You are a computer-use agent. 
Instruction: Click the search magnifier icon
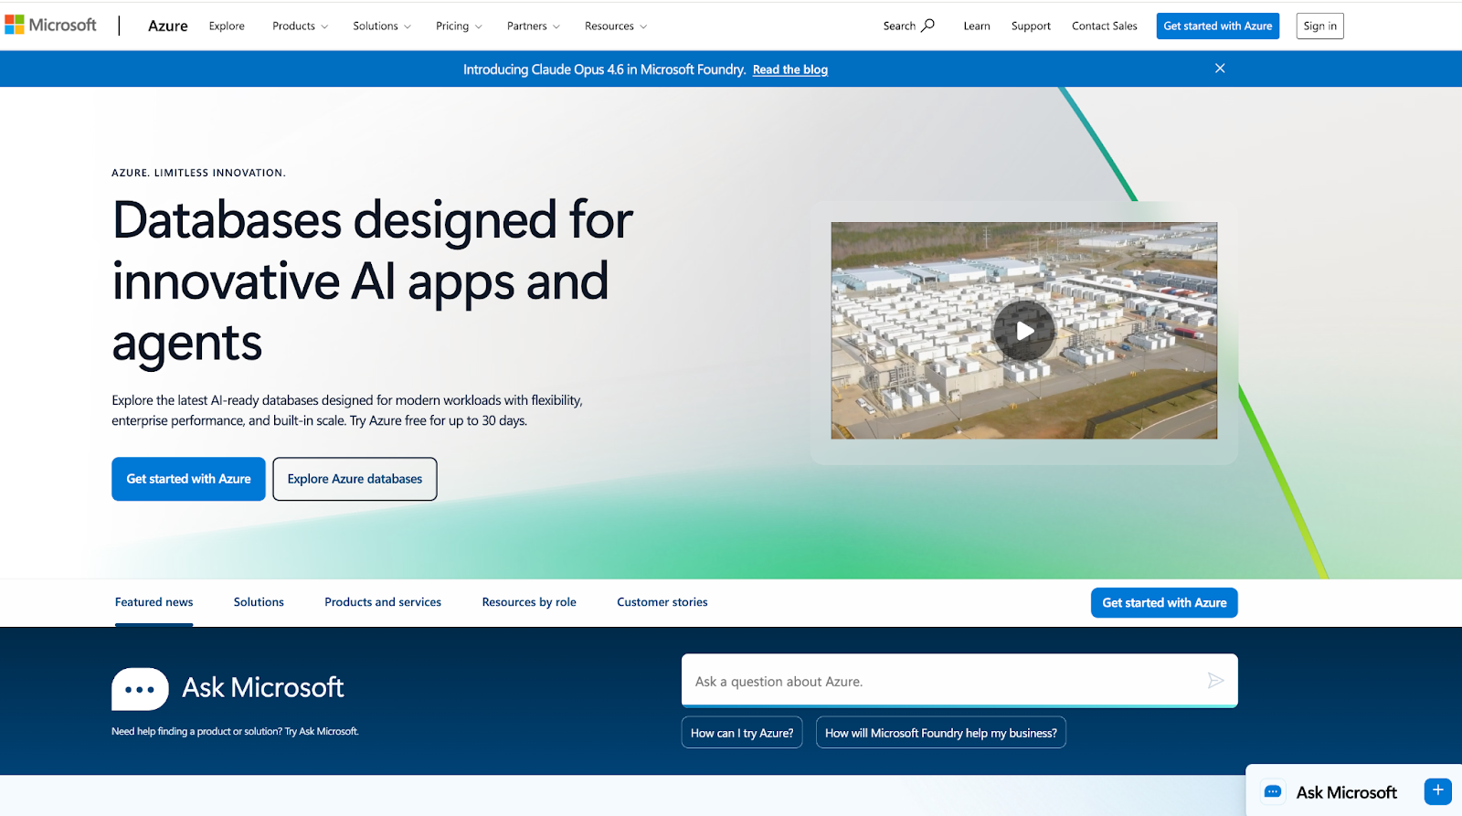[927, 26]
